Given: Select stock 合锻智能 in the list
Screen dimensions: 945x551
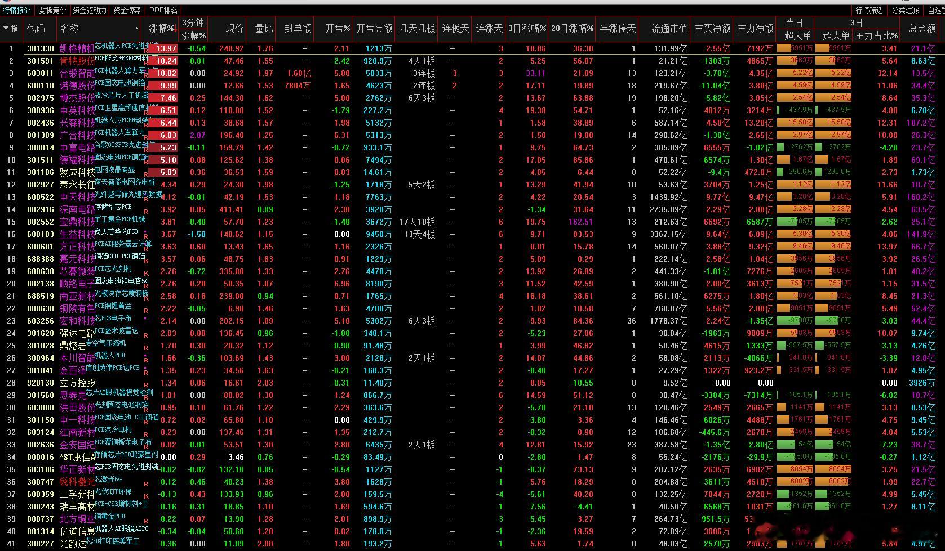Looking at the screenshot, I should [77, 74].
